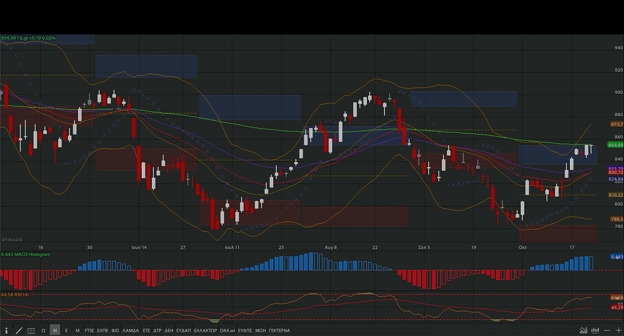Image resolution: width=624 pixels, height=336 pixels.
Task: Select the E weekly timeframe
Action: tap(67, 331)
